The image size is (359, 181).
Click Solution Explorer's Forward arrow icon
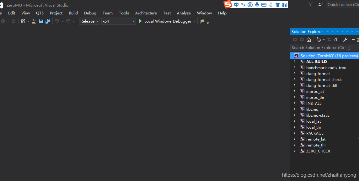302,40
